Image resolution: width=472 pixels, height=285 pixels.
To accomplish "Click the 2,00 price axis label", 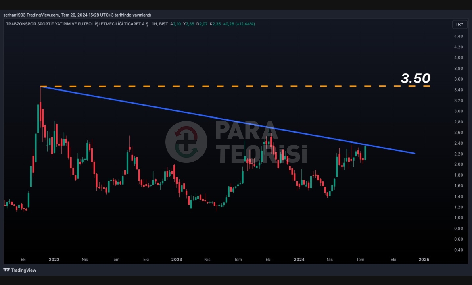I will [458, 164].
